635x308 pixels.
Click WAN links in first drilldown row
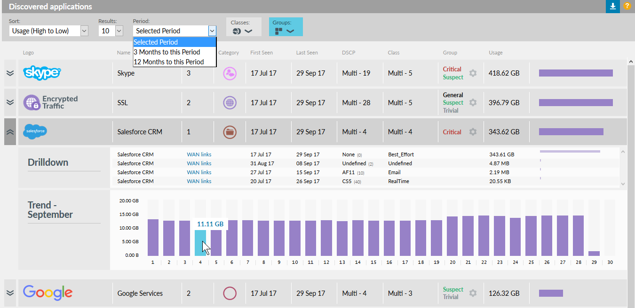click(x=199, y=154)
